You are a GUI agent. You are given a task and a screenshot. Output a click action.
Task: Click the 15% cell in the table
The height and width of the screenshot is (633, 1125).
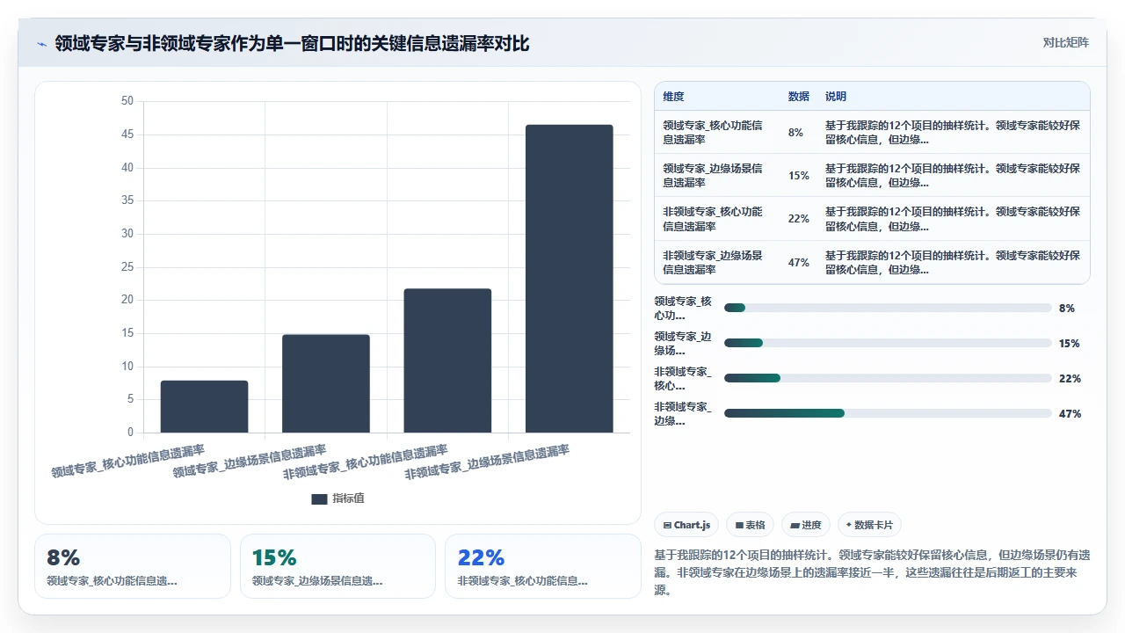pos(799,176)
